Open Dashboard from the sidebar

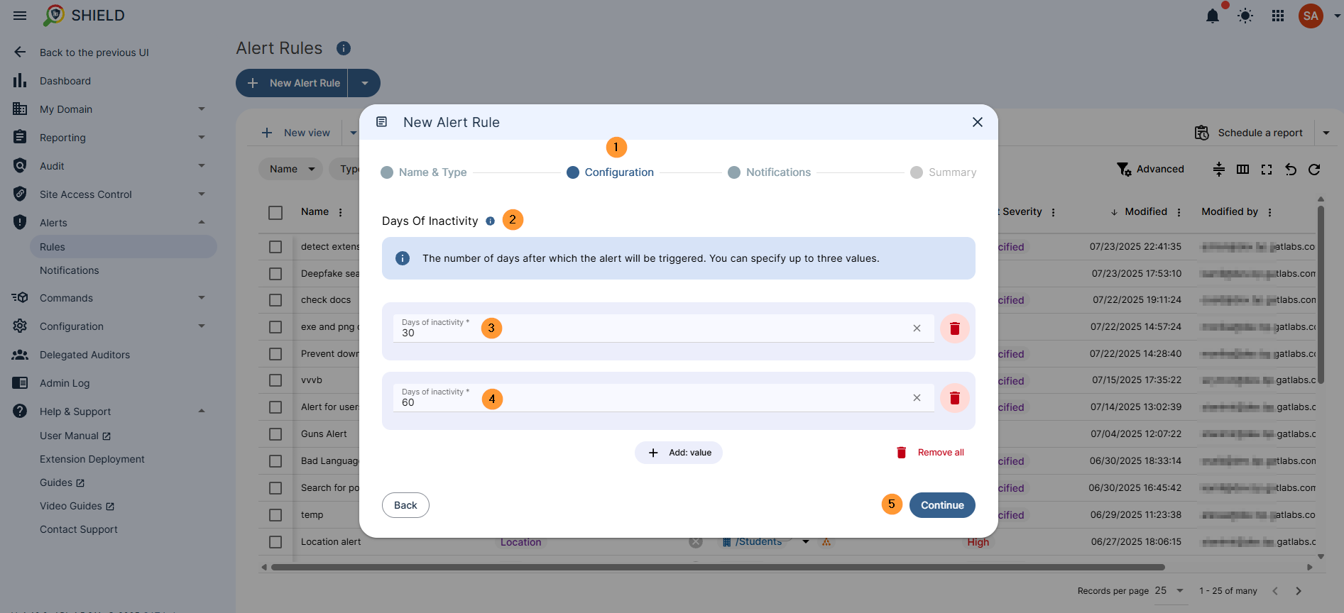[65, 81]
